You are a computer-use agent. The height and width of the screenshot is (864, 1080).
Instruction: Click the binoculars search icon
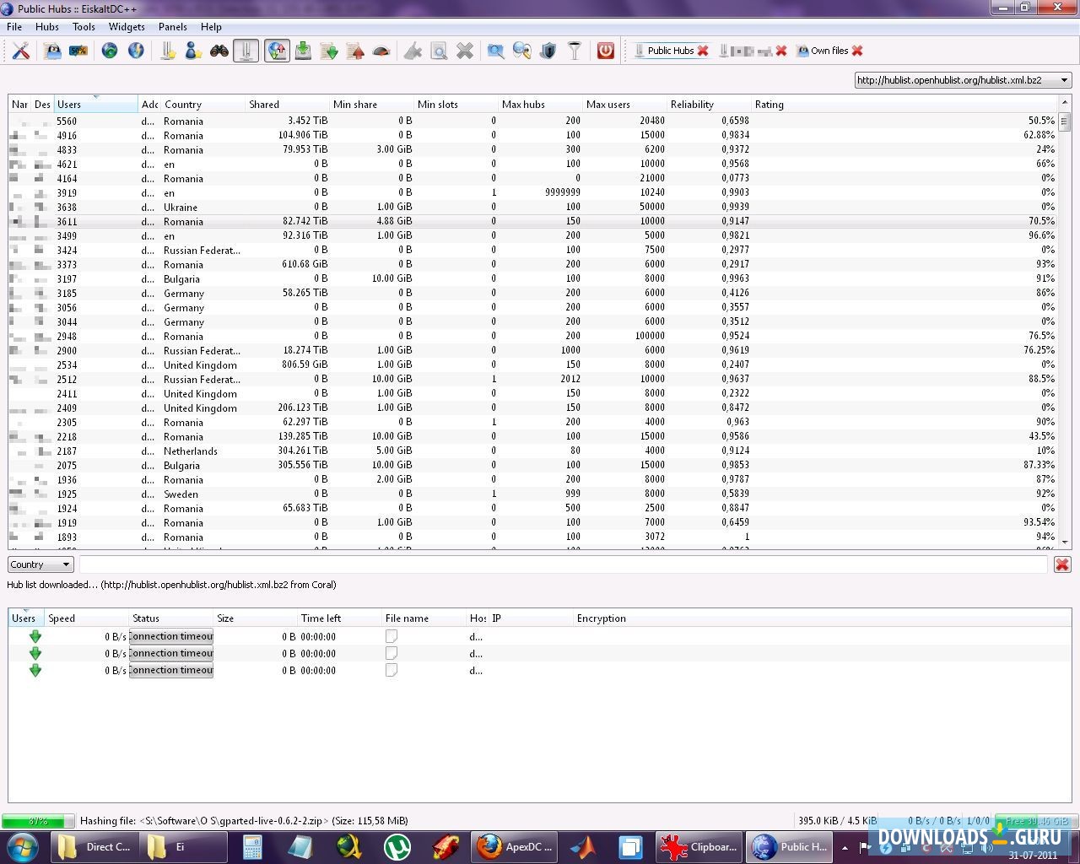(219, 51)
